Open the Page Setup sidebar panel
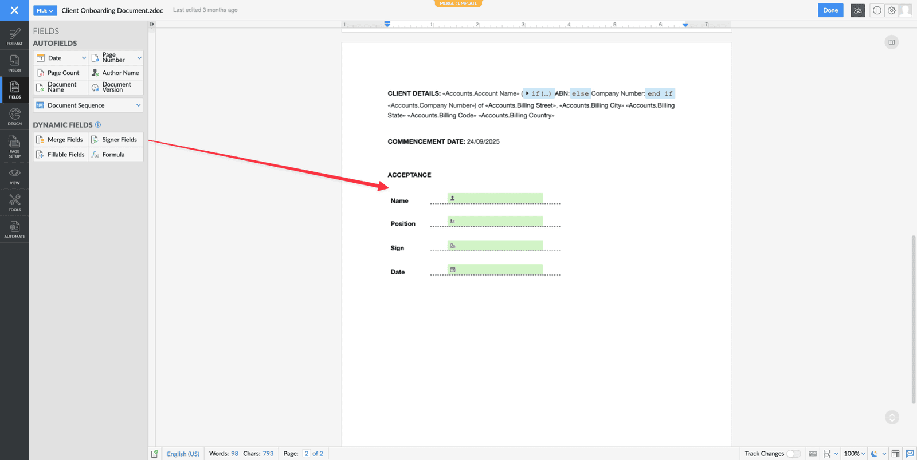 (14, 147)
